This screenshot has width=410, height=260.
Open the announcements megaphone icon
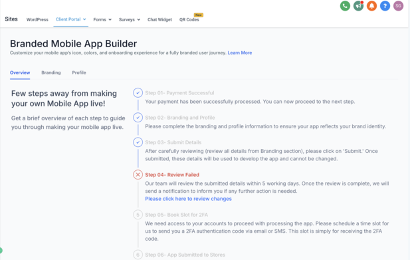point(358,6)
